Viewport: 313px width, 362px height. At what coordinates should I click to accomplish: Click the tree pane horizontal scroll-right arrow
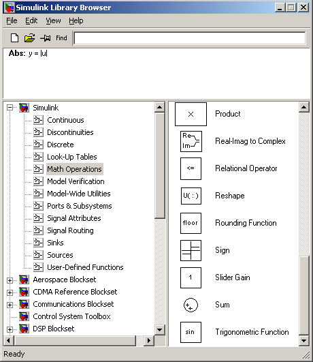coord(149,341)
